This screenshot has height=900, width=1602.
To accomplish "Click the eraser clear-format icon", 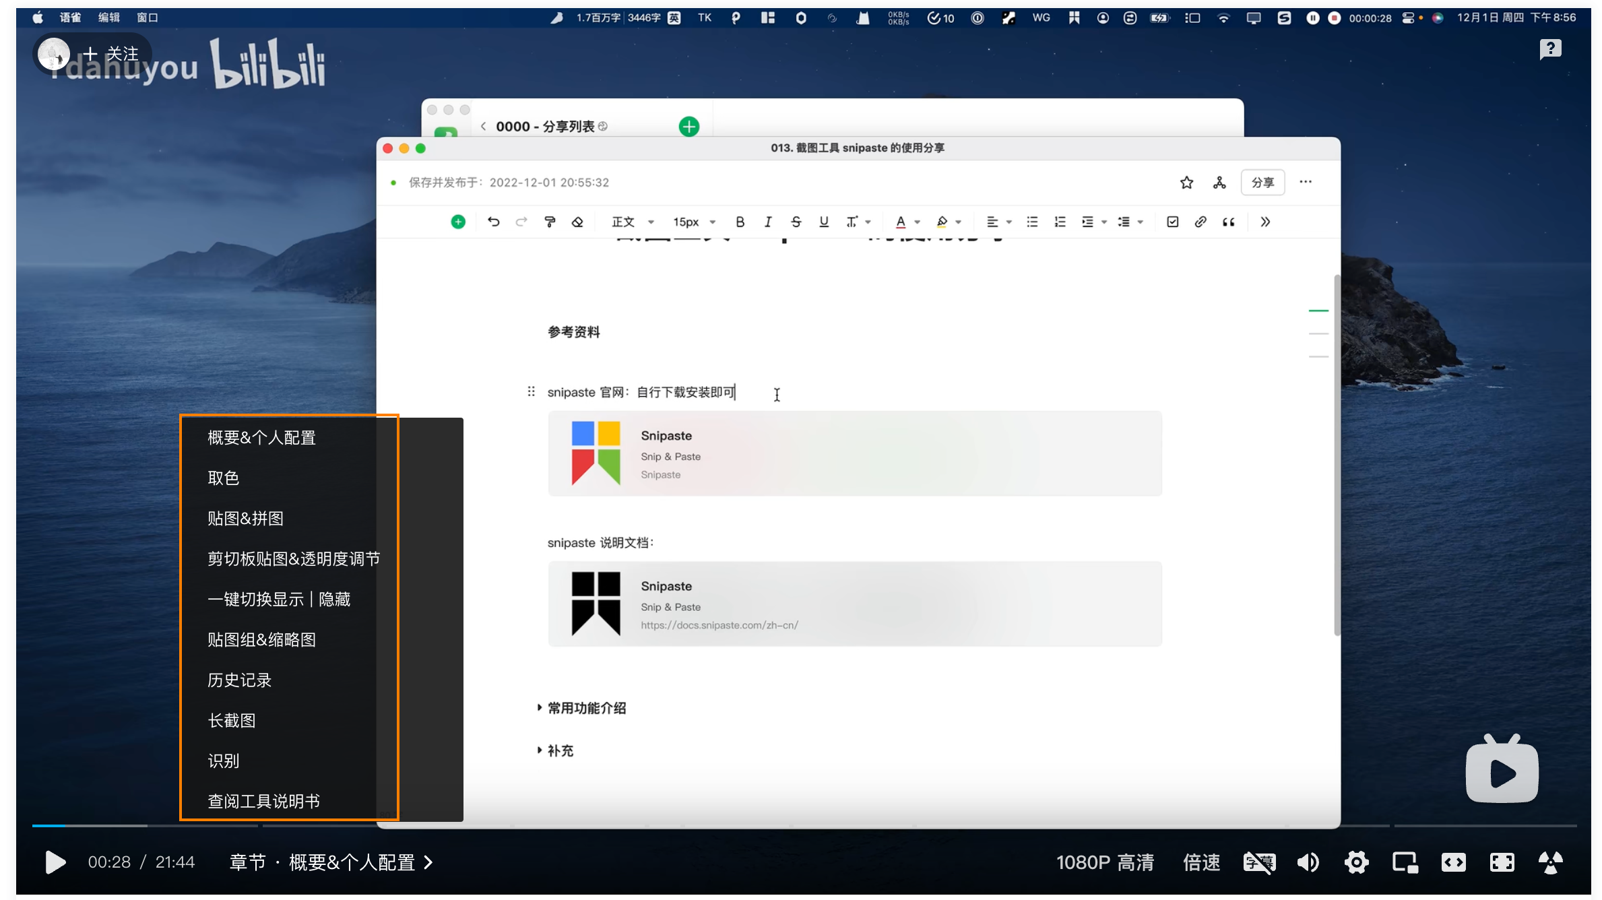I will (x=577, y=222).
